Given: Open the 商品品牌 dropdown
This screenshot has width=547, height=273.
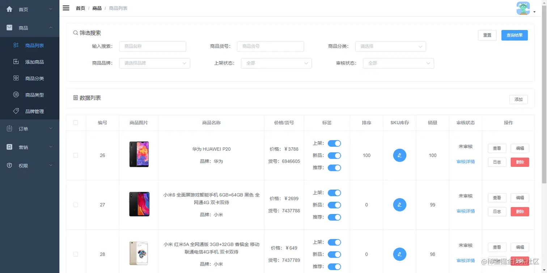Looking at the screenshot, I should tap(154, 63).
